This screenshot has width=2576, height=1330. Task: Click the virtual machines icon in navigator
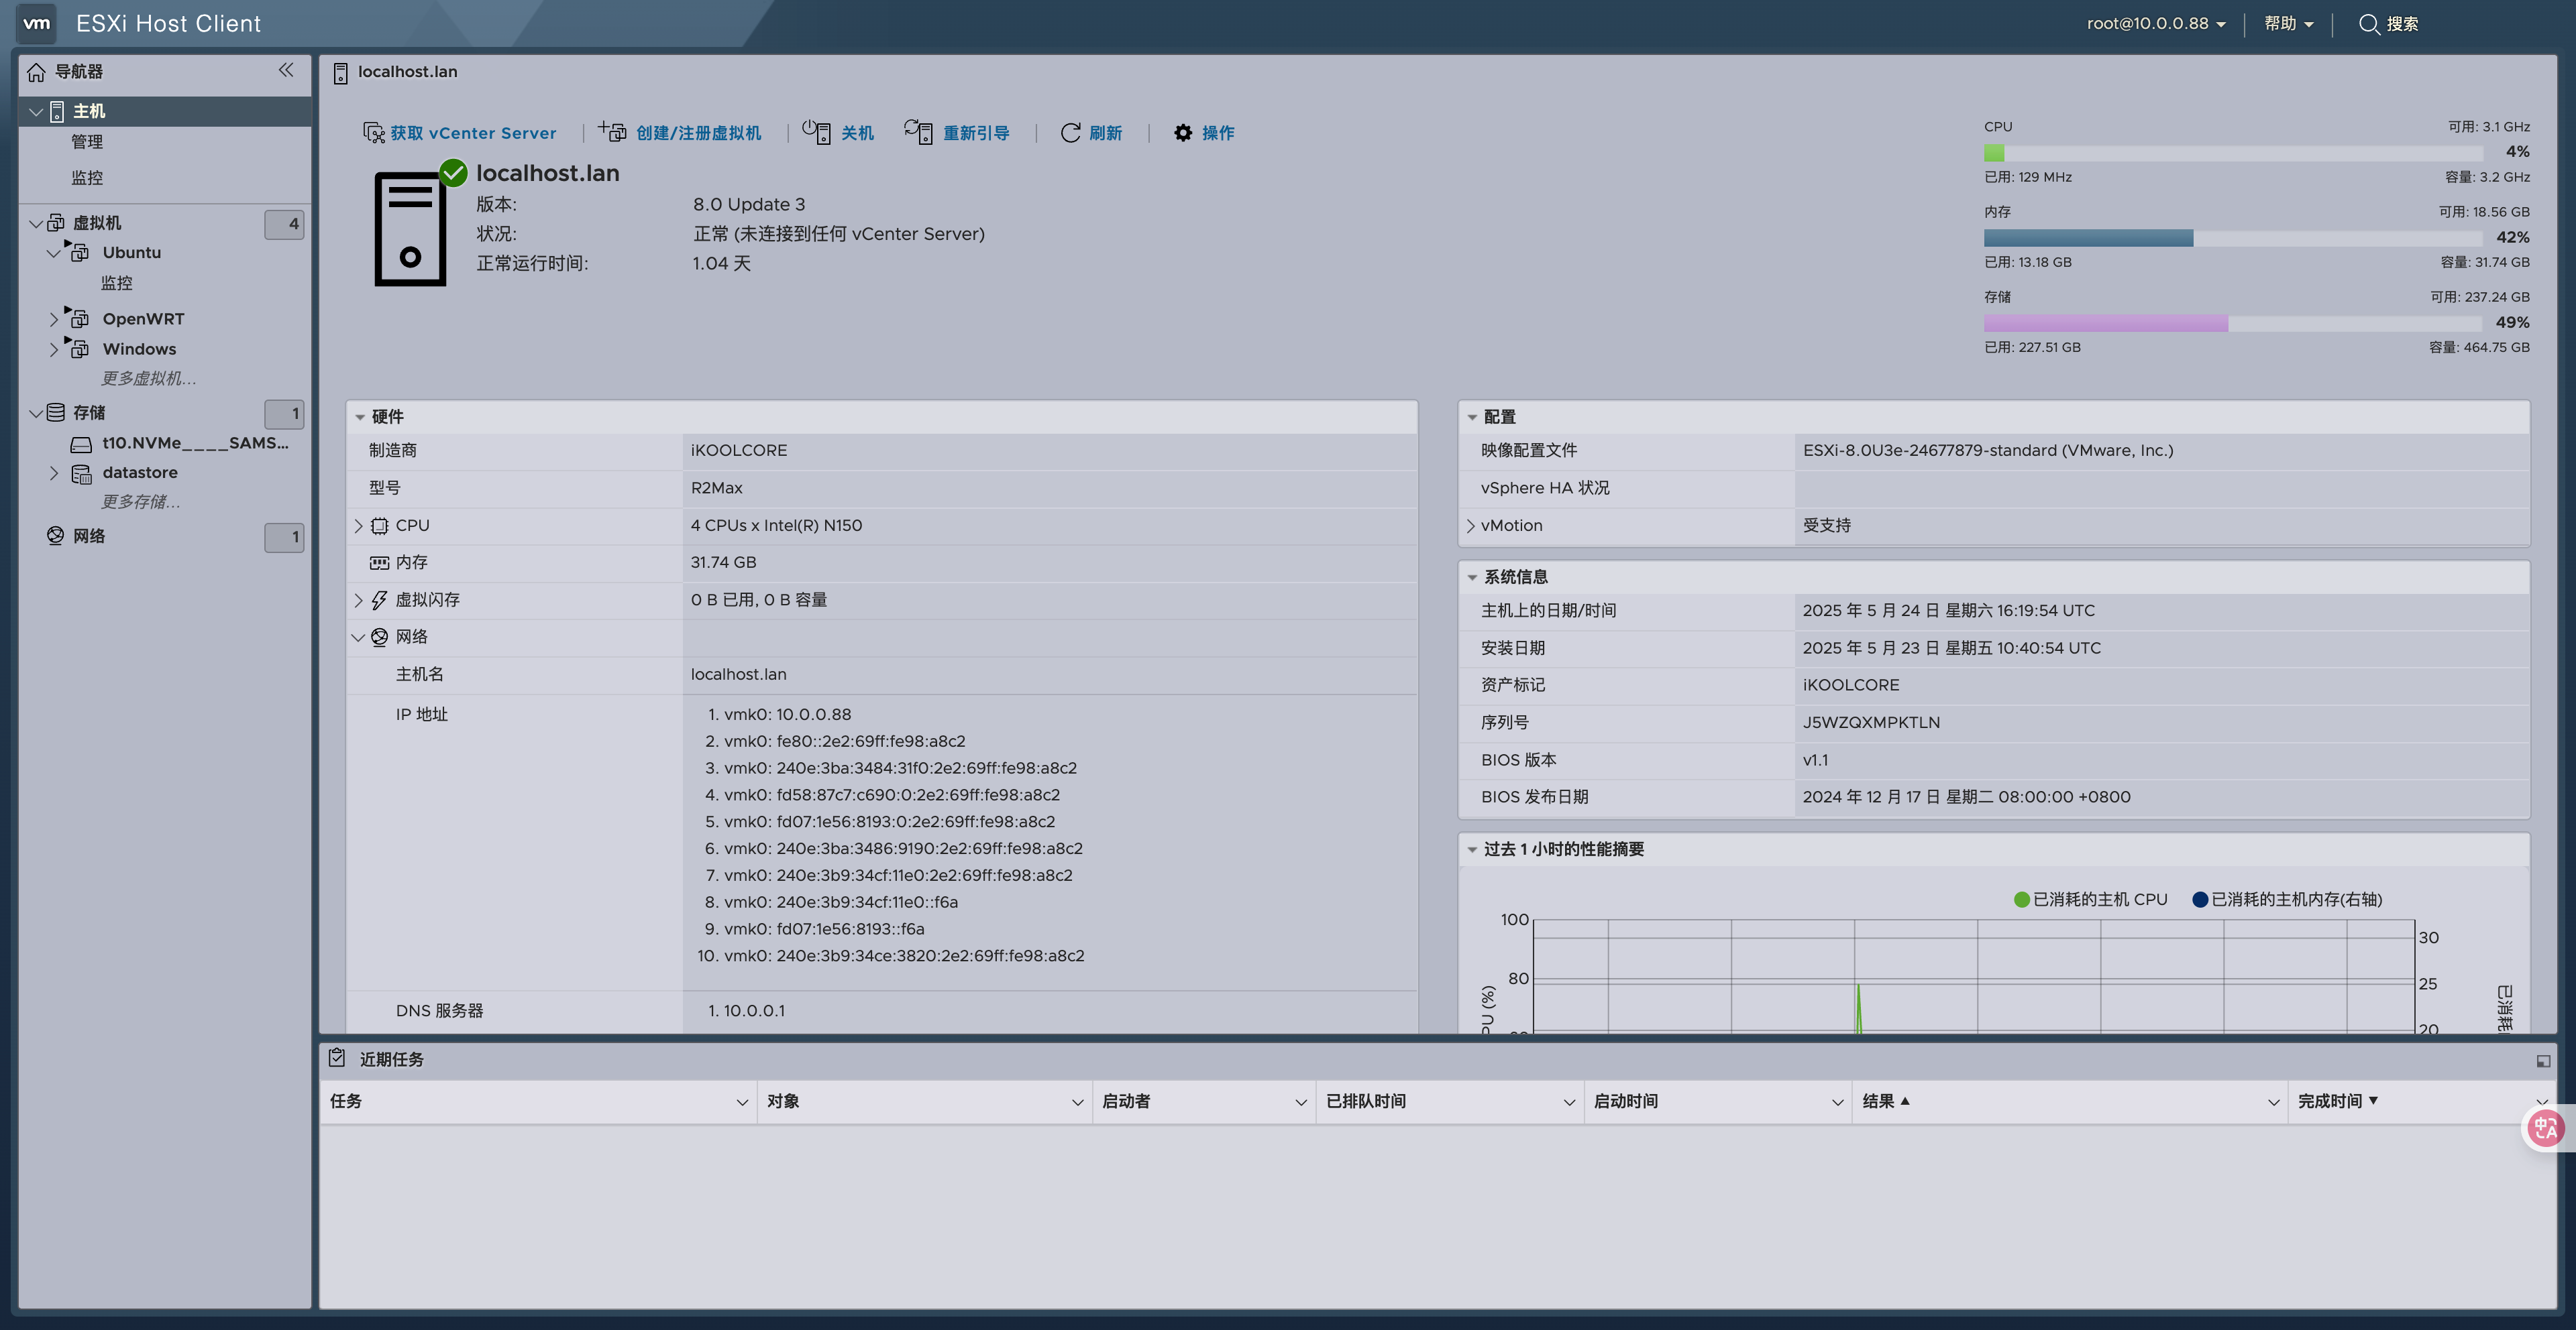56,222
